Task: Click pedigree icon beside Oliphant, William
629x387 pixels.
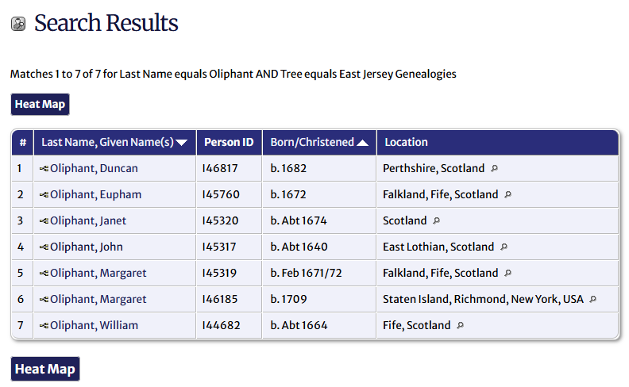Action: 44,326
